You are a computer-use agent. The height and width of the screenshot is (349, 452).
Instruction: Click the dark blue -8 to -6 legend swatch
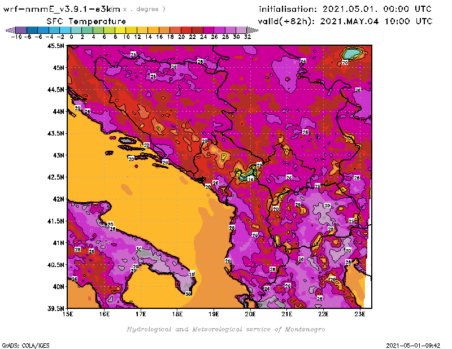point(32,30)
